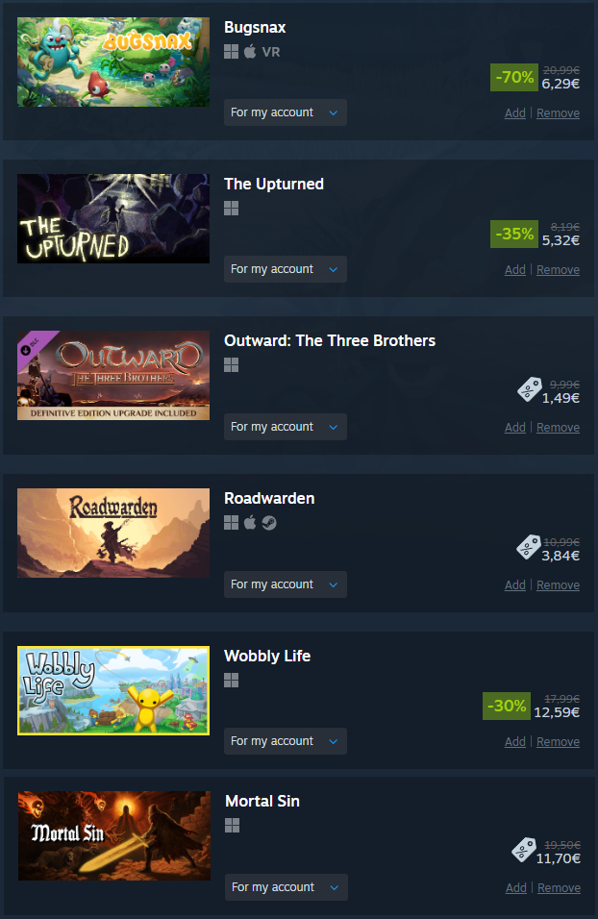Image resolution: width=598 pixels, height=919 pixels.
Task: Remove Bugsnax from the cart
Action: 558,113
